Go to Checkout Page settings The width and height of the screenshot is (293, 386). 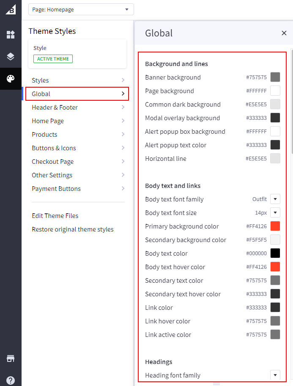[x=78, y=162]
